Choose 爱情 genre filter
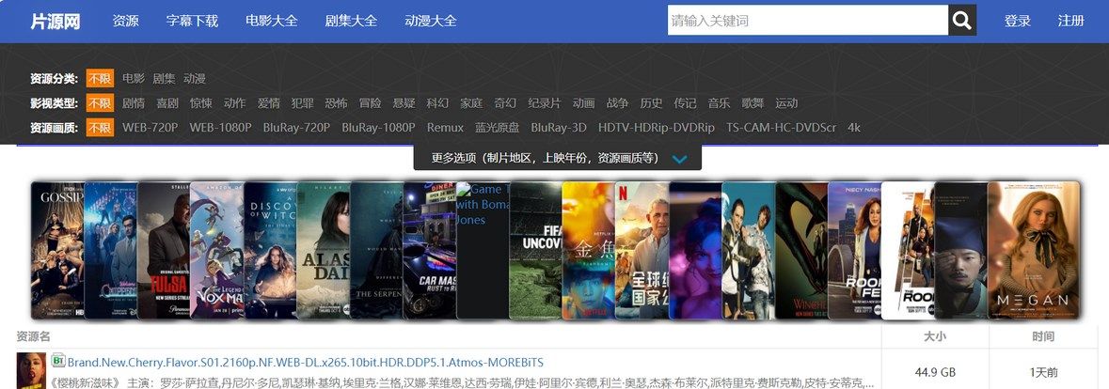1109x389 pixels. (269, 103)
